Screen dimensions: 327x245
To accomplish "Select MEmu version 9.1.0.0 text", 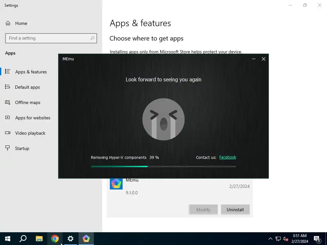I will coord(132,193).
